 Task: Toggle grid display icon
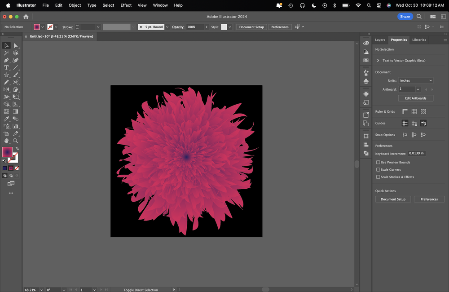[x=414, y=112]
